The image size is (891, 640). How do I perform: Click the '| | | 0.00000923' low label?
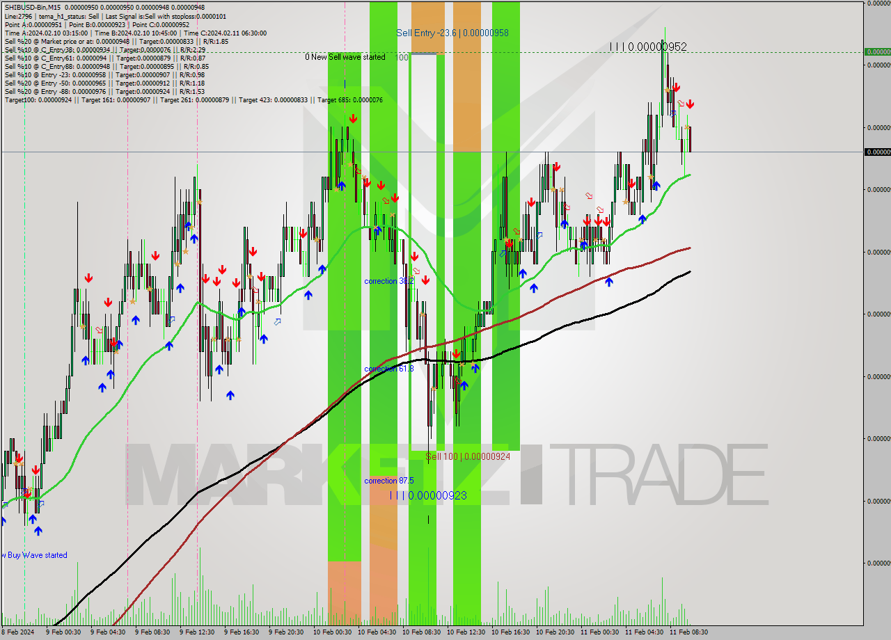(428, 495)
